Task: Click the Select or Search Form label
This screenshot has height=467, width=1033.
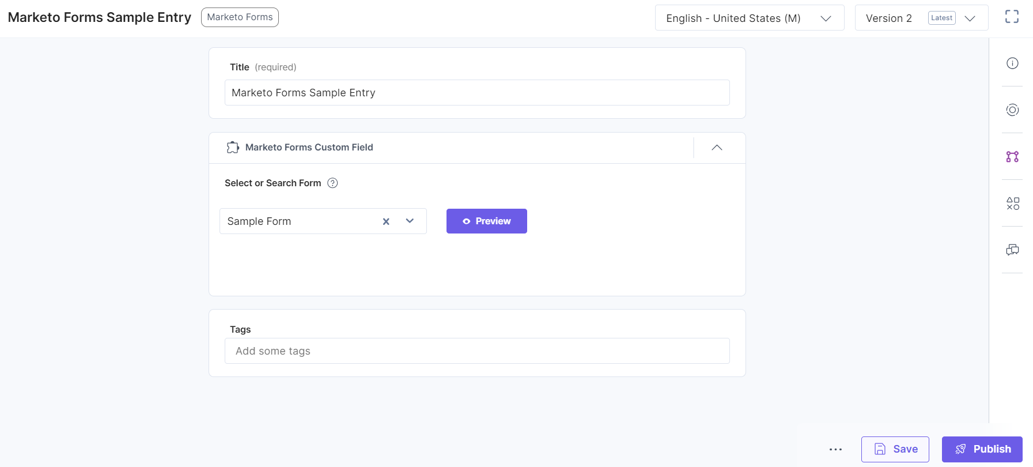Action: click(273, 183)
